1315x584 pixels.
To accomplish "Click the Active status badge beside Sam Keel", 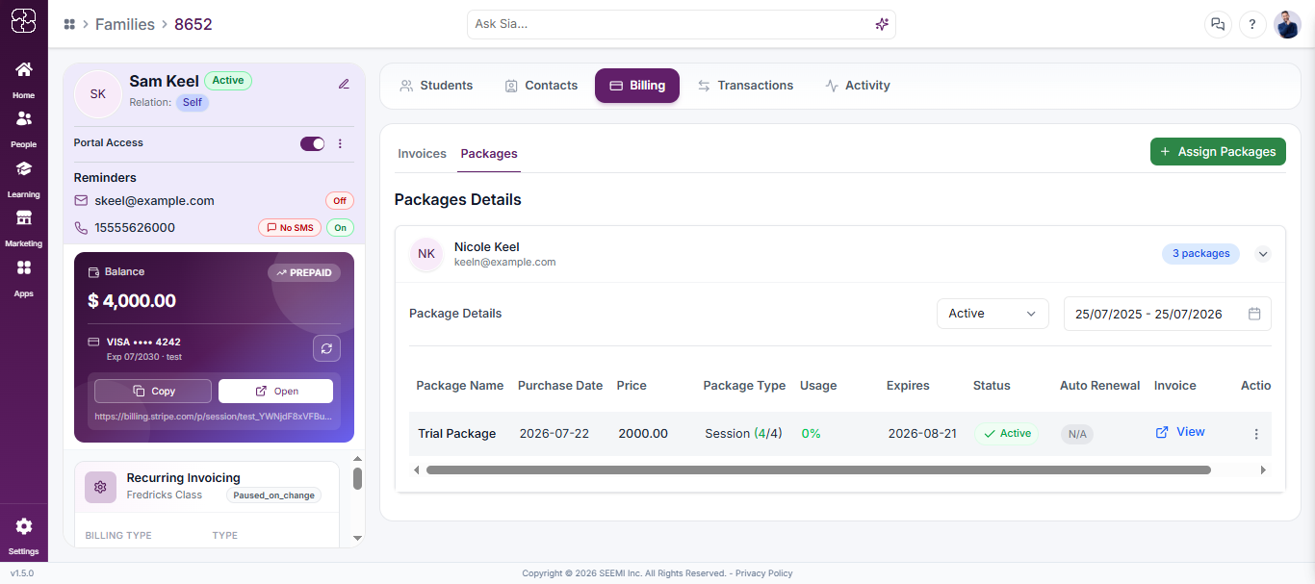I will 228,81.
